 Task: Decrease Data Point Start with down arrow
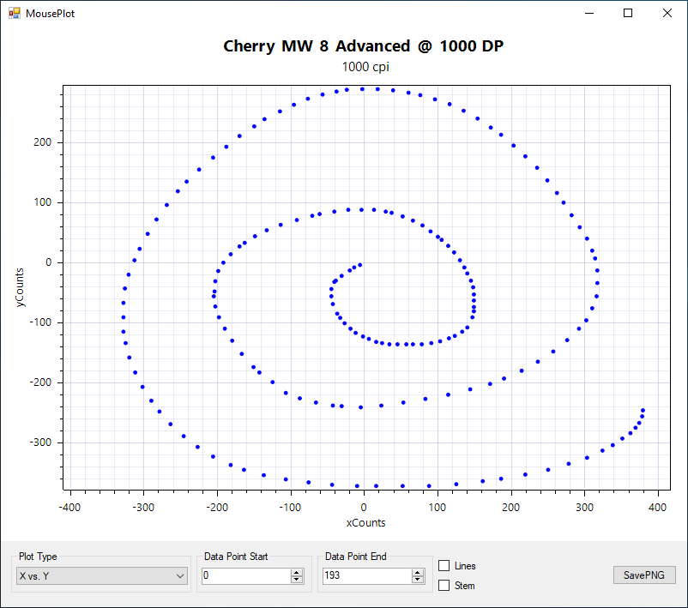tap(297, 580)
